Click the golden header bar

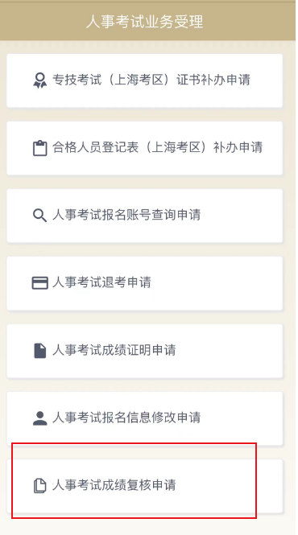click(x=147, y=21)
